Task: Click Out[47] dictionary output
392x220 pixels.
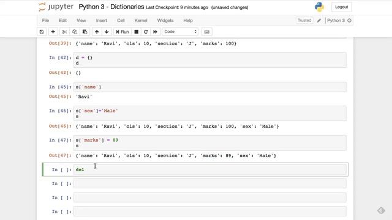Action: pyautogui.click(x=176, y=156)
